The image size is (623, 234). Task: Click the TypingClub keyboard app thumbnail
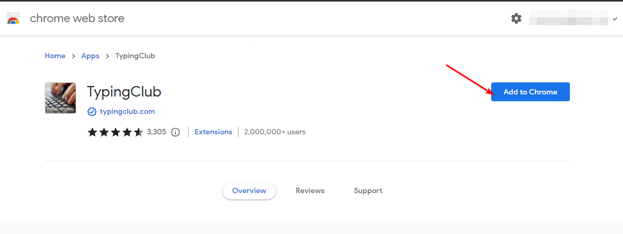[60, 98]
